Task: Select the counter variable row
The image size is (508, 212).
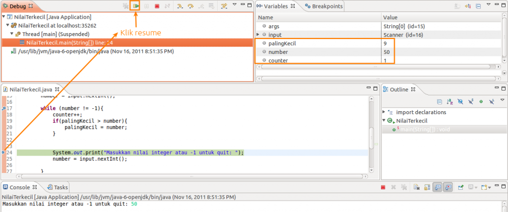Action: (x=379, y=60)
